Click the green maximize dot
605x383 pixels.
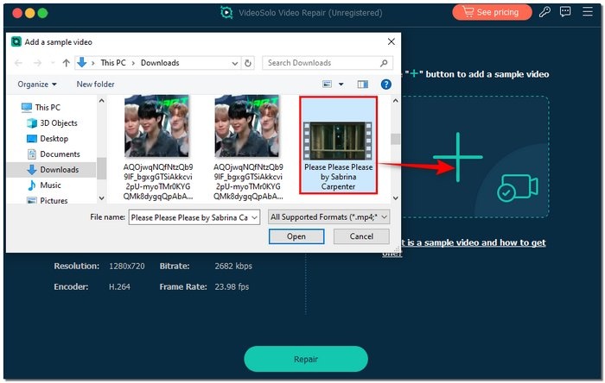tap(43, 13)
